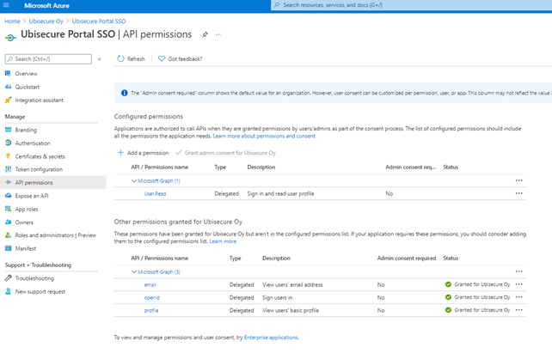Click the Quickstart cloud icon
The image size is (552, 353).
[8, 87]
